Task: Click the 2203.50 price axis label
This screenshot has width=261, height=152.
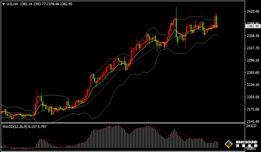Action: pos(253,97)
